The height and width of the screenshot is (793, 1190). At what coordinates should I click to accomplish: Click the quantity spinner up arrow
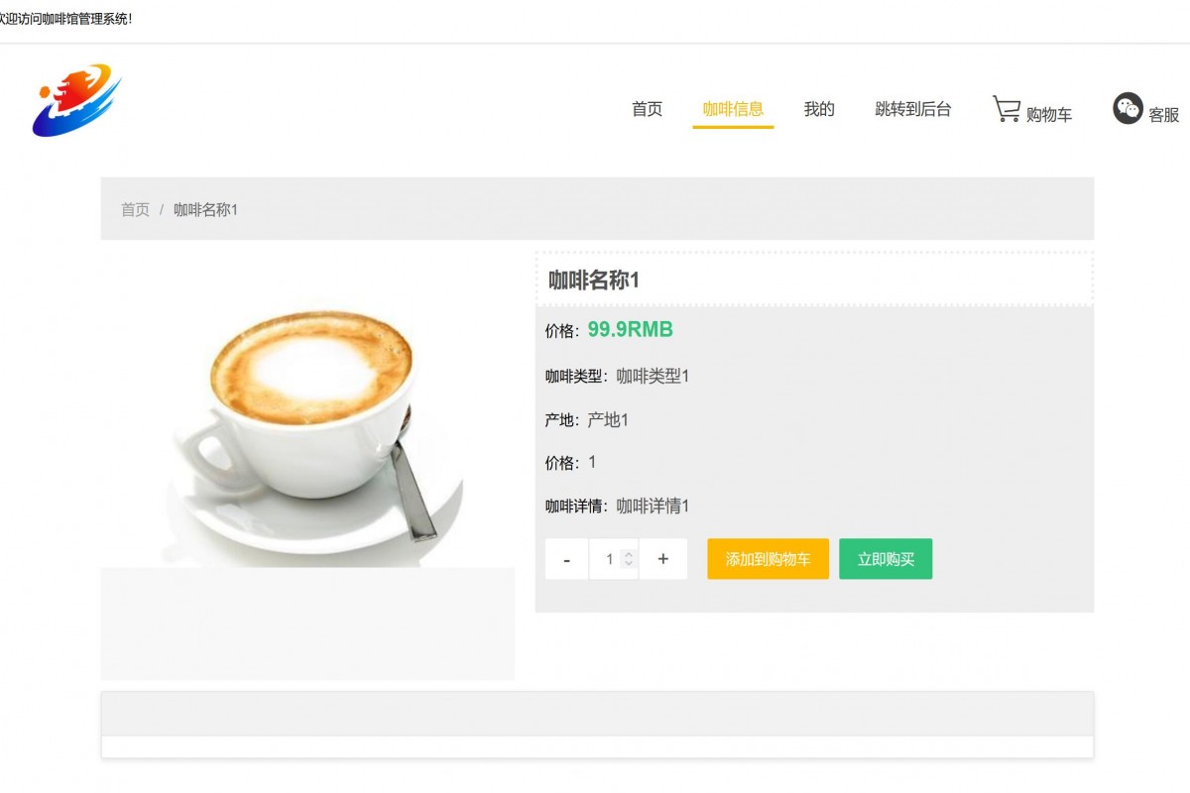(628, 553)
